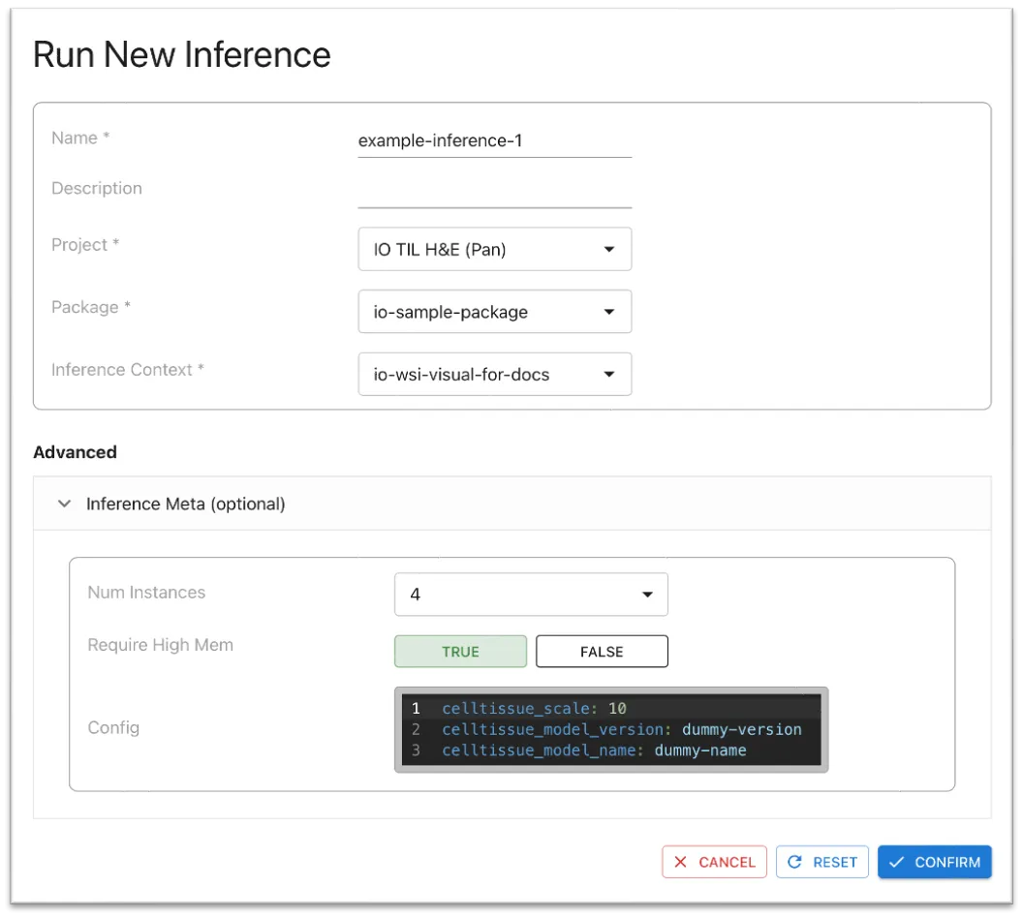Image resolution: width=1023 pixels, height=918 pixels.
Task: Click the celltissue_model_version line in Config
Action: [x=620, y=729]
